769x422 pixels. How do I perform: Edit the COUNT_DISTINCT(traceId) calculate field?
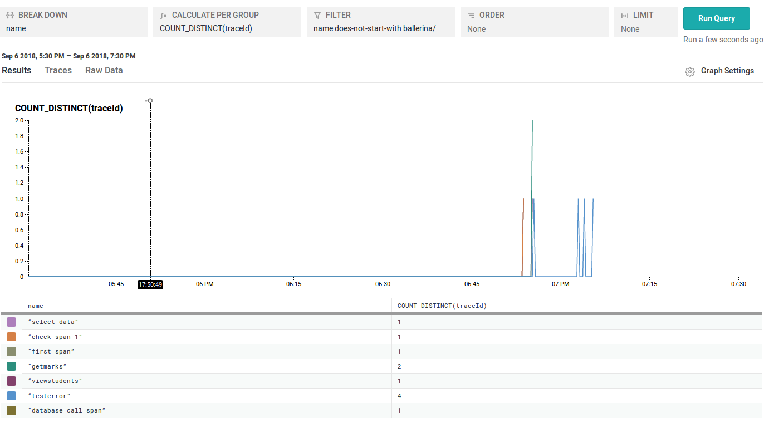click(227, 22)
